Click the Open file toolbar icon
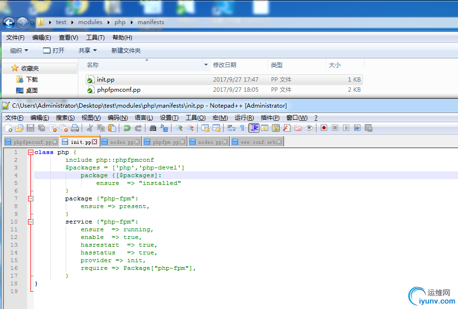This screenshot has width=458, height=309. (19, 128)
